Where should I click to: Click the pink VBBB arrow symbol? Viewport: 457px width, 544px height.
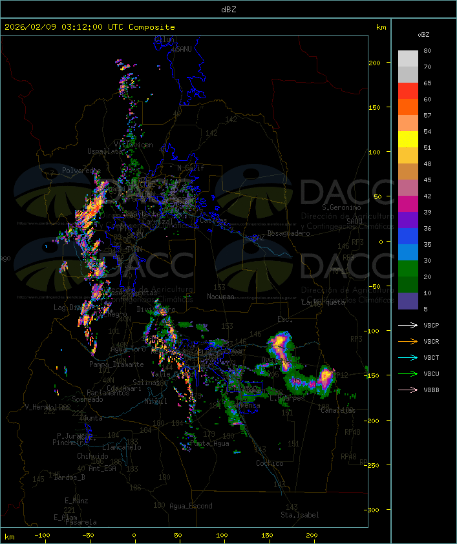(x=408, y=390)
